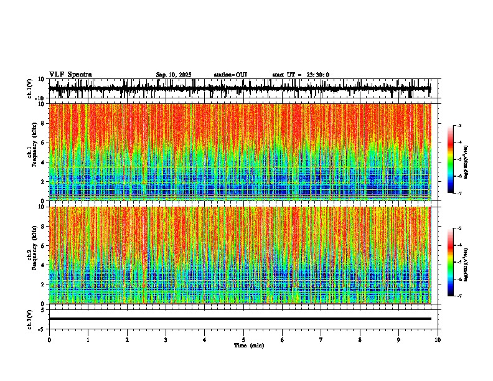This screenshot has height=381, width=493.
Task: Click the "10" tick label on the Time axis
Action: pyautogui.click(x=438, y=340)
